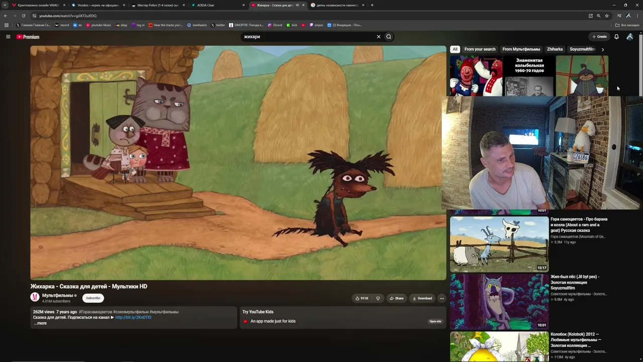
Task: Open the kick bookmark
Action: click(x=292, y=25)
